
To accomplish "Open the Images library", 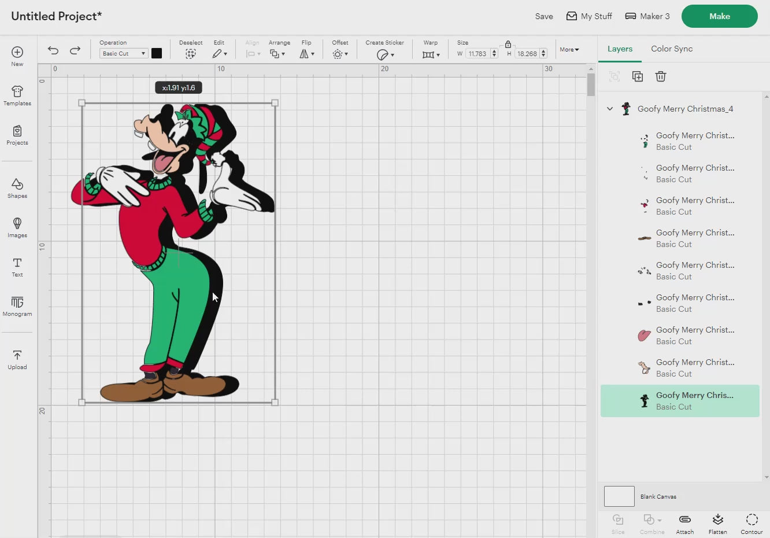I will coord(17,228).
